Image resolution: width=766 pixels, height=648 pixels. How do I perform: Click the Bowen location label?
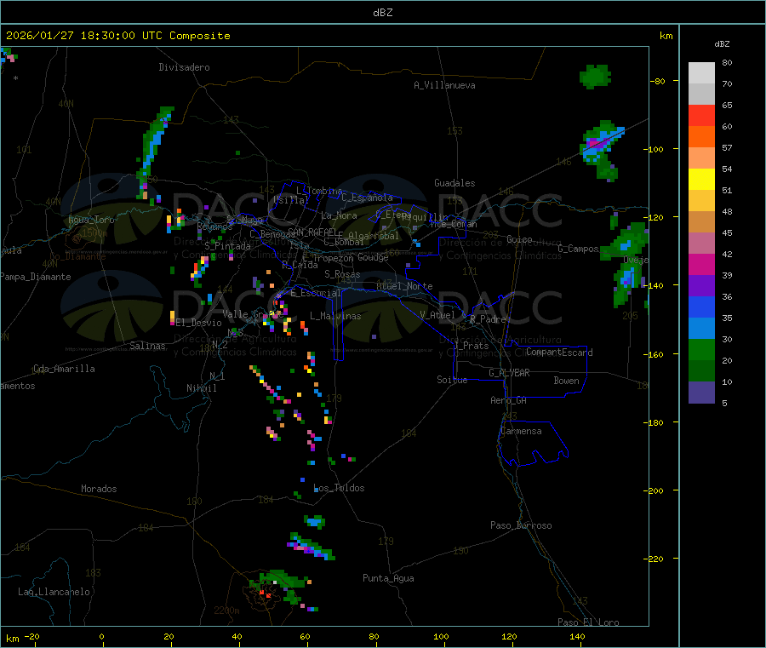(x=566, y=381)
